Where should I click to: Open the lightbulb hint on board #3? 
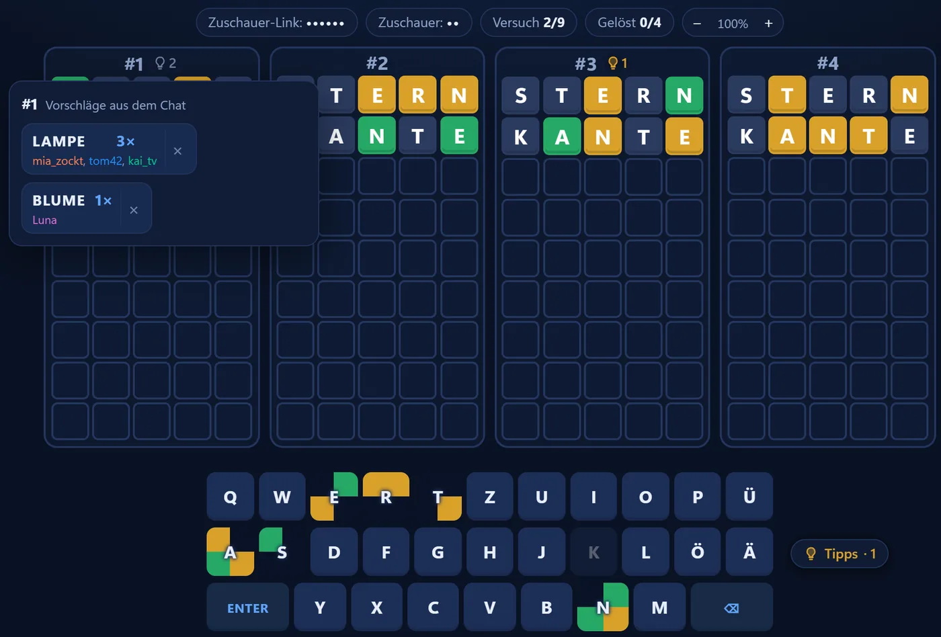click(x=618, y=63)
